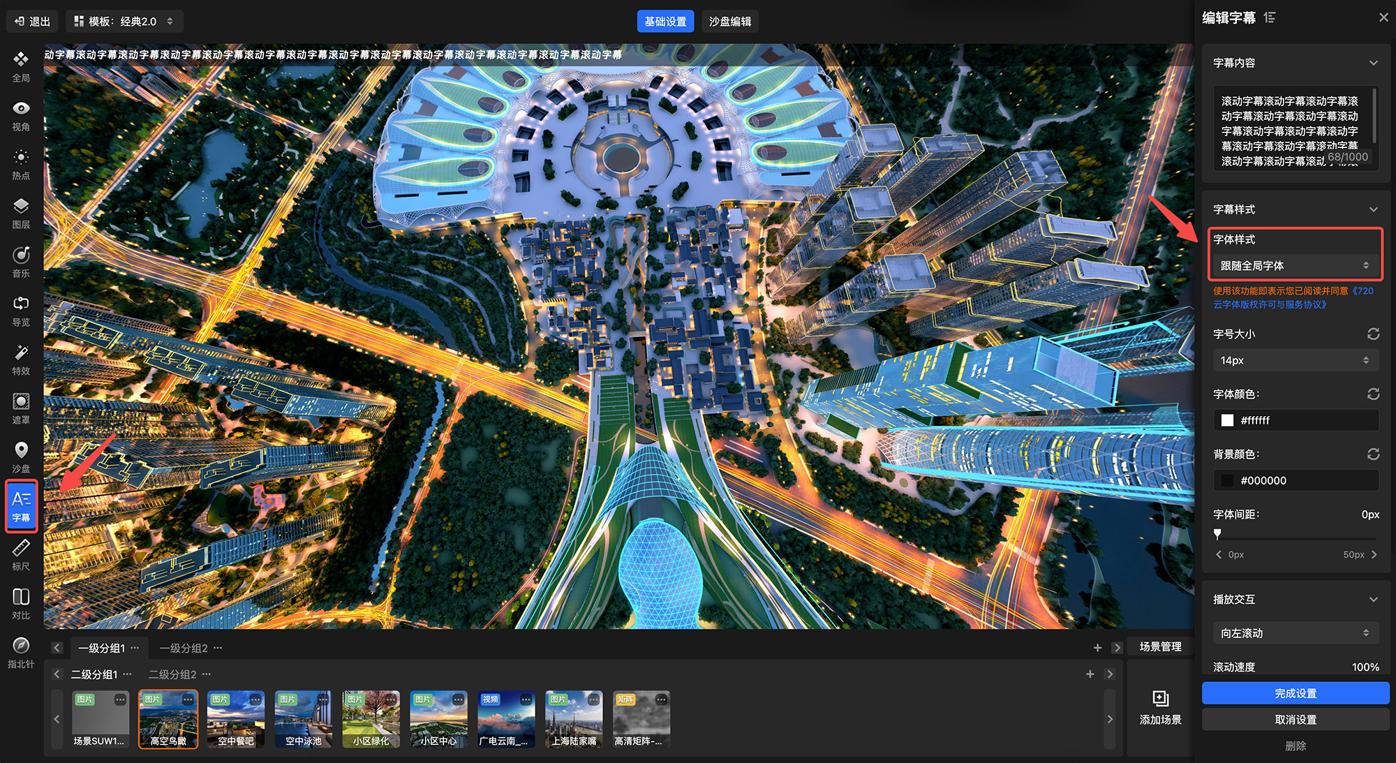Select the 沙盘 sandbox pin icon
This screenshot has width=1396, height=763.
(x=21, y=451)
